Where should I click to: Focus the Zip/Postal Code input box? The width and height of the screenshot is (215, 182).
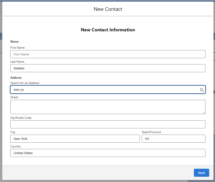click(x=108, y=124)
